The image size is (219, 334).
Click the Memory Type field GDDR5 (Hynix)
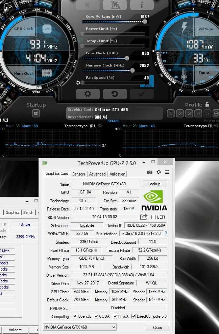[92, 258]
